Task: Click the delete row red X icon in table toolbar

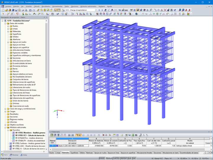Action: [103, 135]
